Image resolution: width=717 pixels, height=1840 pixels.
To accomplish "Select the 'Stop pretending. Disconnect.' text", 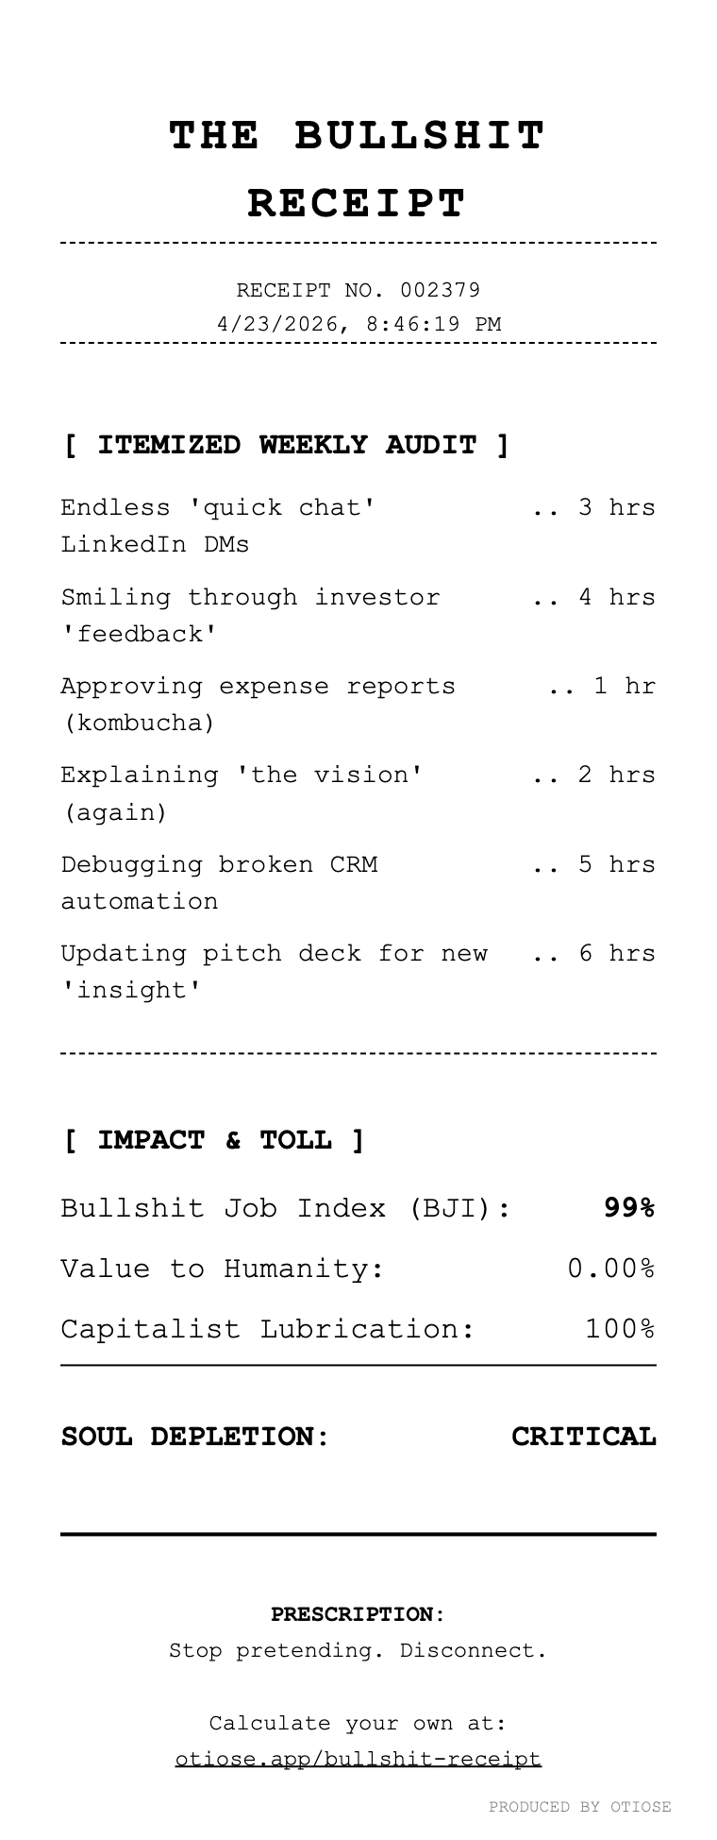I will 358,1650.
